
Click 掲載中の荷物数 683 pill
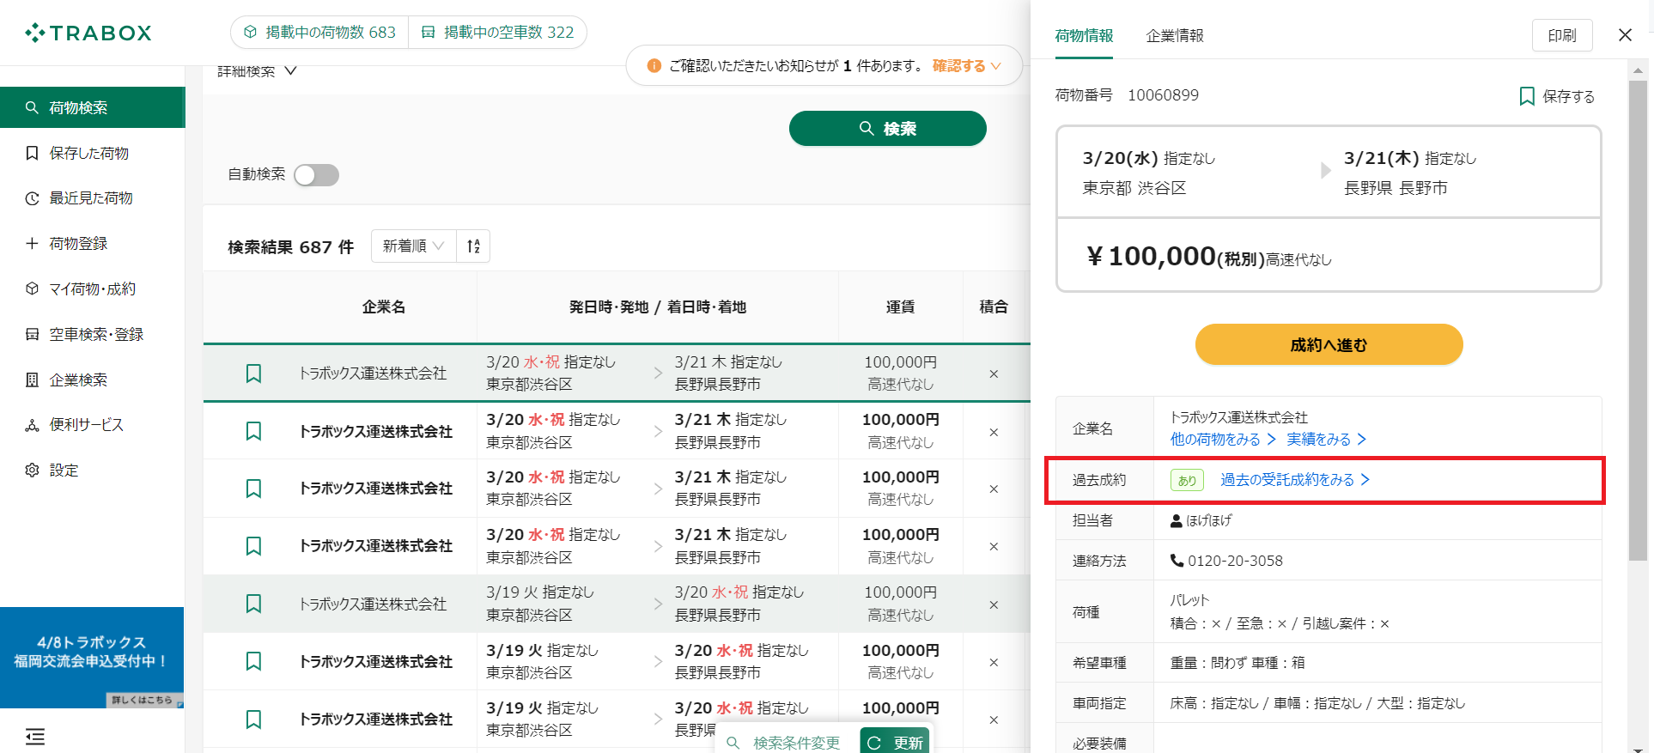coord(319,33)
